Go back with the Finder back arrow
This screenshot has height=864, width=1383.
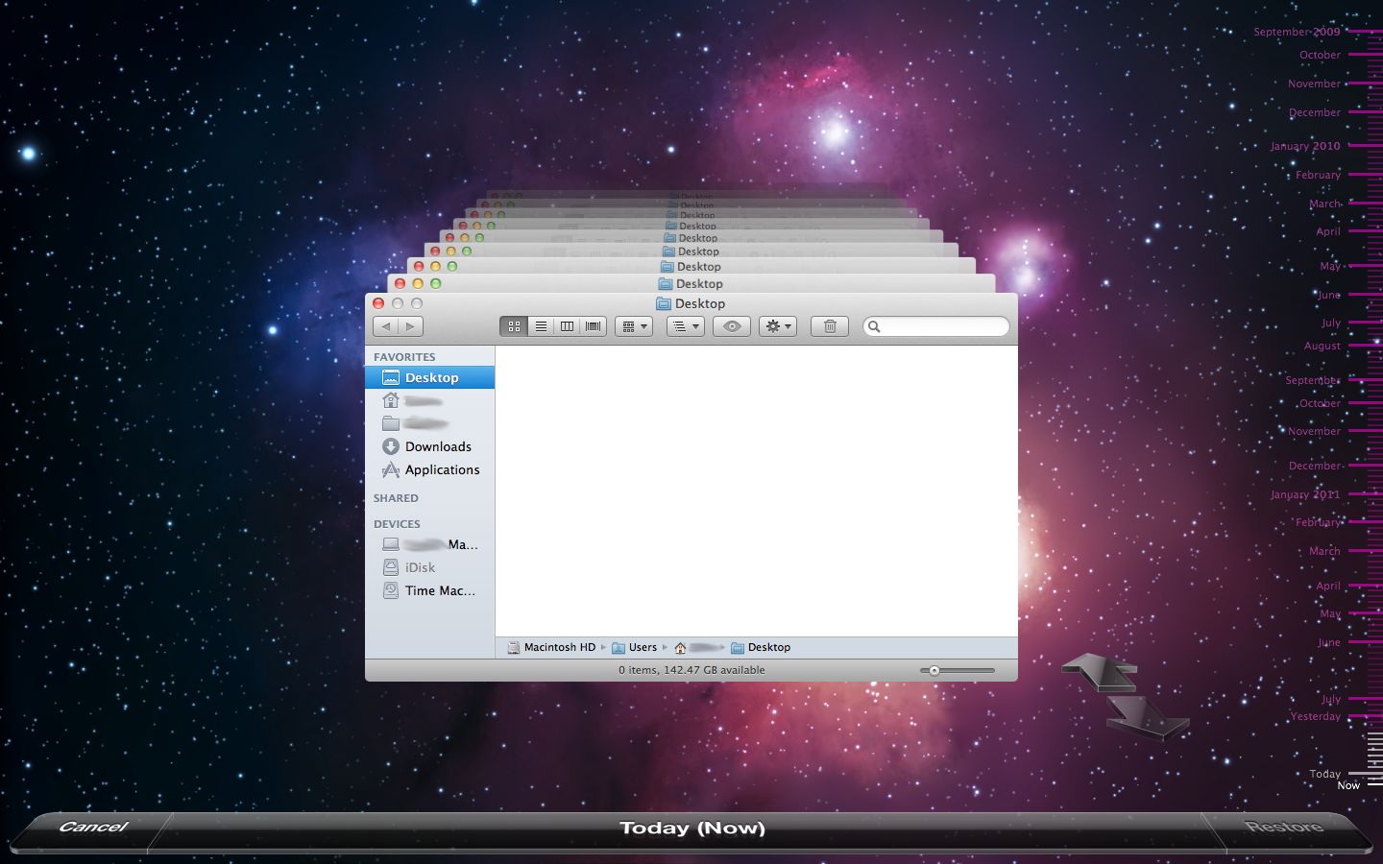(x=386, y=326)
